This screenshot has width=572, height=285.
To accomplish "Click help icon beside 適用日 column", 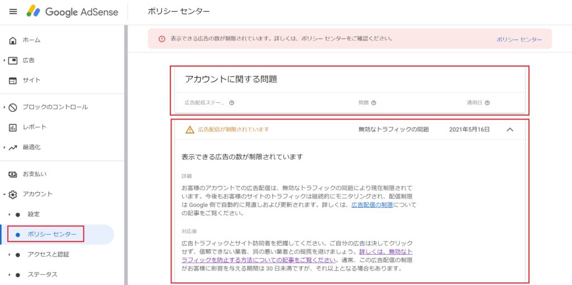I will pos(487,103).
